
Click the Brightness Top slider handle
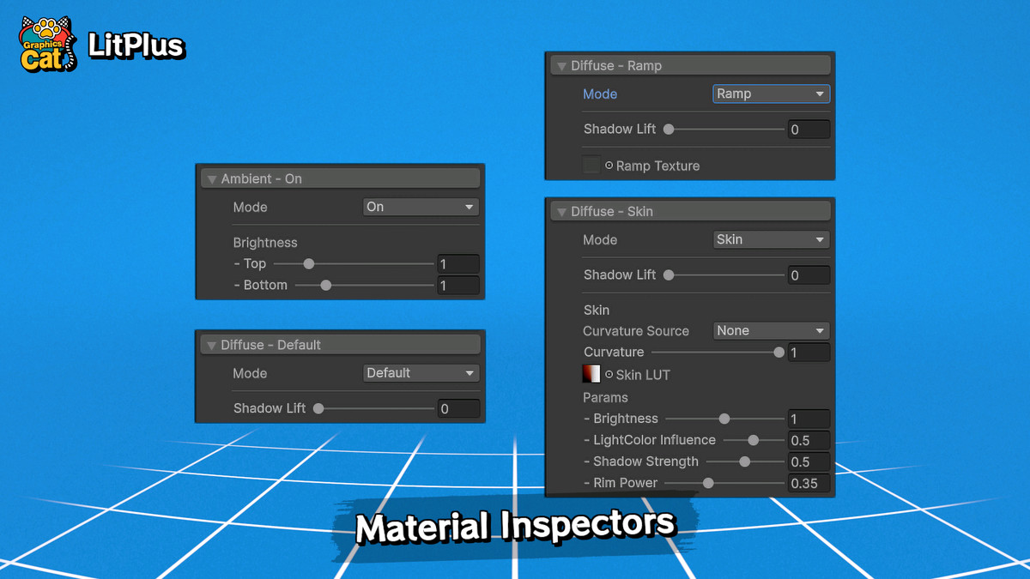click(308, 263)
